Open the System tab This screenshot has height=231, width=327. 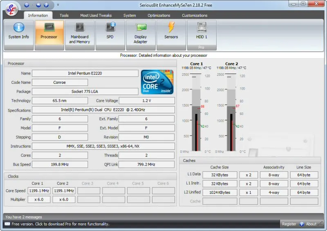point(130,16)
